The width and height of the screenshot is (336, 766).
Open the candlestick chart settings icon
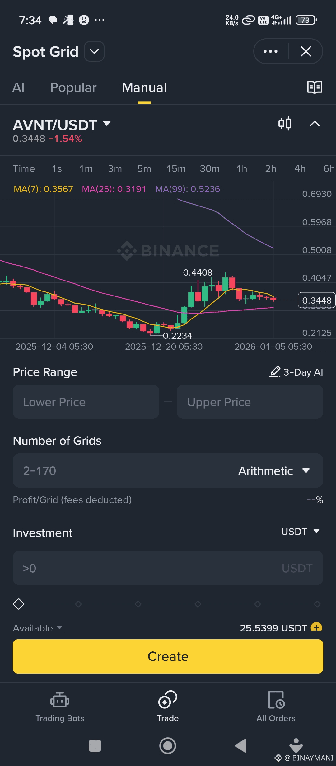285,124
